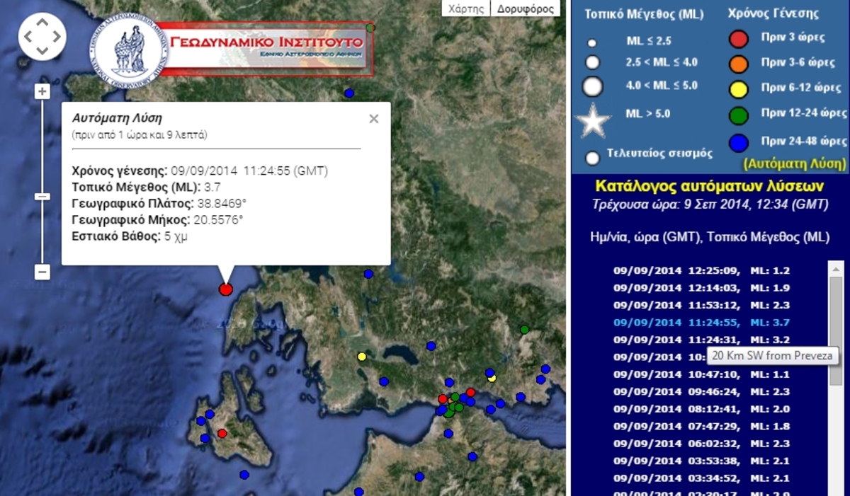The image size is (850, 496).
Task: Click the red legend circle Πριν 3 ώρες
Action: (739, 38)
